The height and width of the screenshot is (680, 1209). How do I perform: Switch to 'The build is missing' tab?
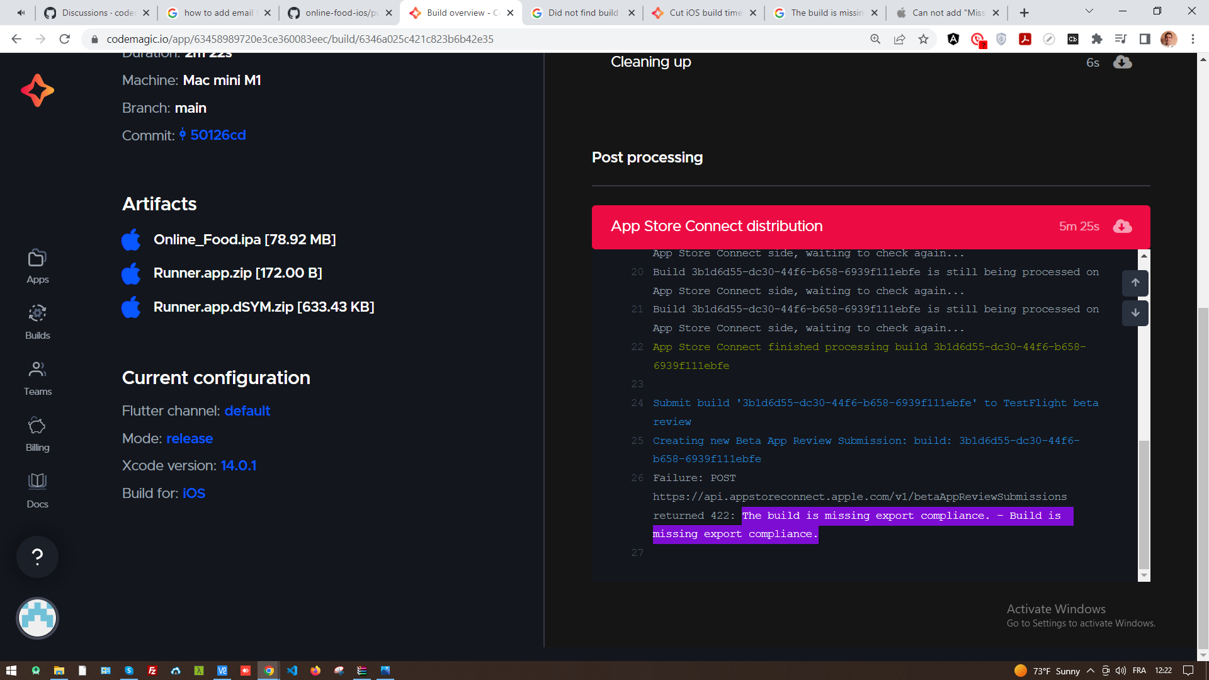827,13
